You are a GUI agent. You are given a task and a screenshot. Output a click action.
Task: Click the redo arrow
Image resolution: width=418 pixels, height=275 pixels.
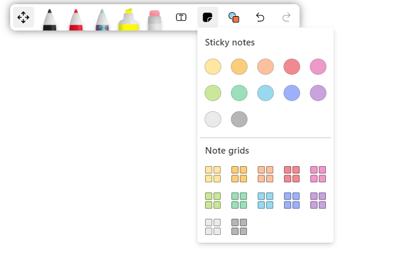pos(286,17)
